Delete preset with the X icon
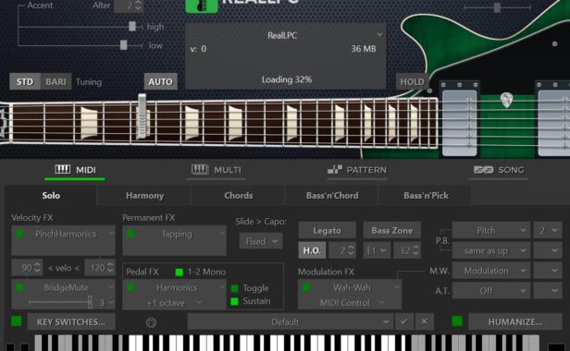The image size is (570, 351). (424, 321)
